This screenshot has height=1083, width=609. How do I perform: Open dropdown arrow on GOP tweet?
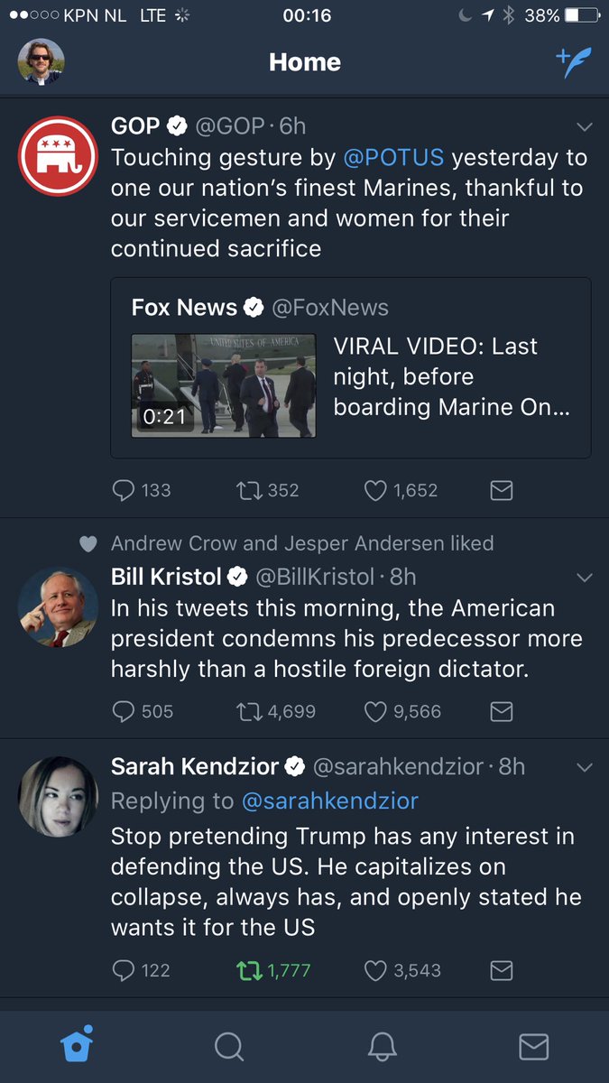pos(584,126)
